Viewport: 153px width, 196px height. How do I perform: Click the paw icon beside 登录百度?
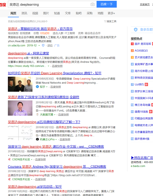point(136,30)
